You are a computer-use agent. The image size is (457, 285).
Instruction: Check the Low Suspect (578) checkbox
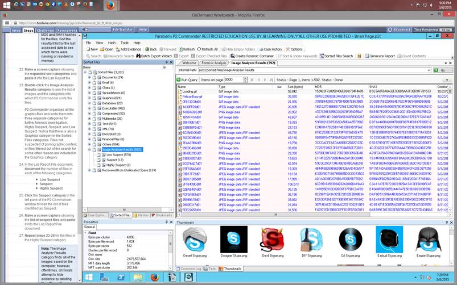pyautogui.click(x=99, y=155)
